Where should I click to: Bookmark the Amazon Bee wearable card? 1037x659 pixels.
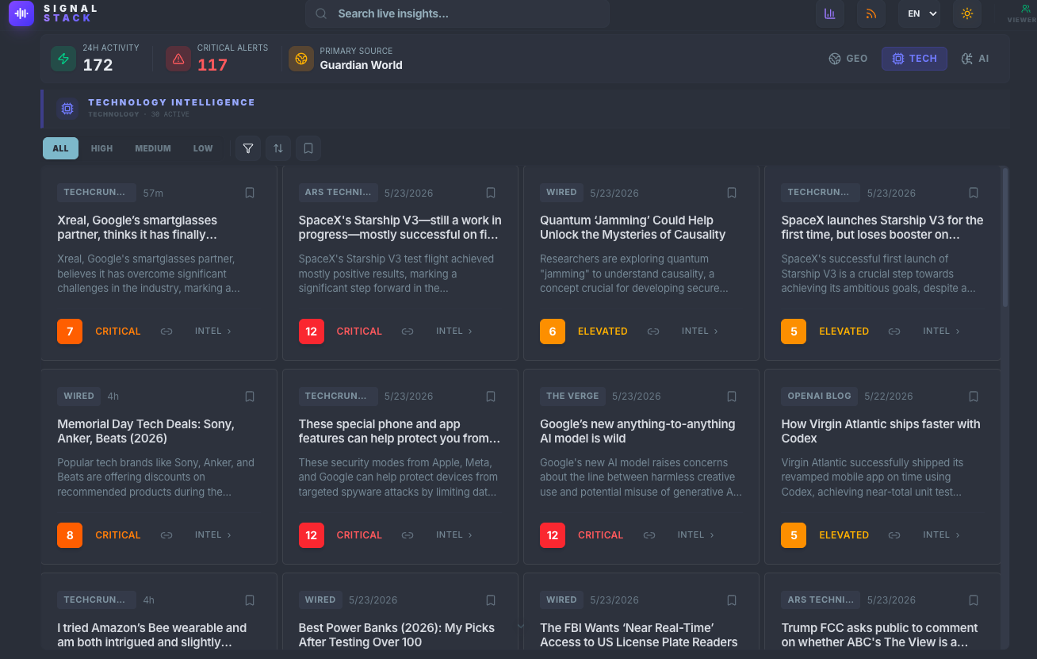250,600
